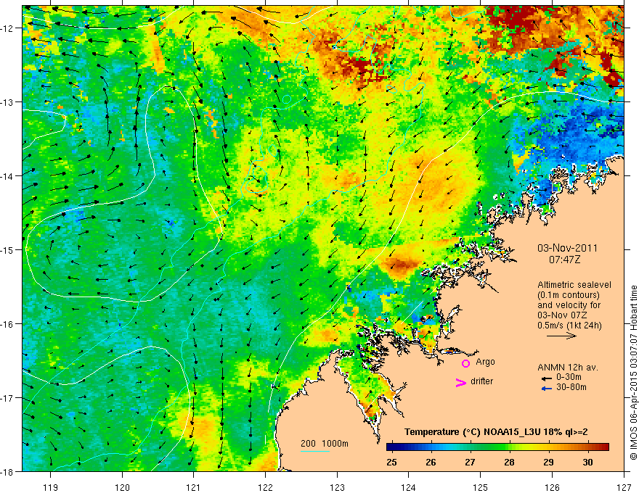This screenshot has width=639, height=493.
Task: Click the date text 03-Nov-2011
Action: [x=567, y=248]
